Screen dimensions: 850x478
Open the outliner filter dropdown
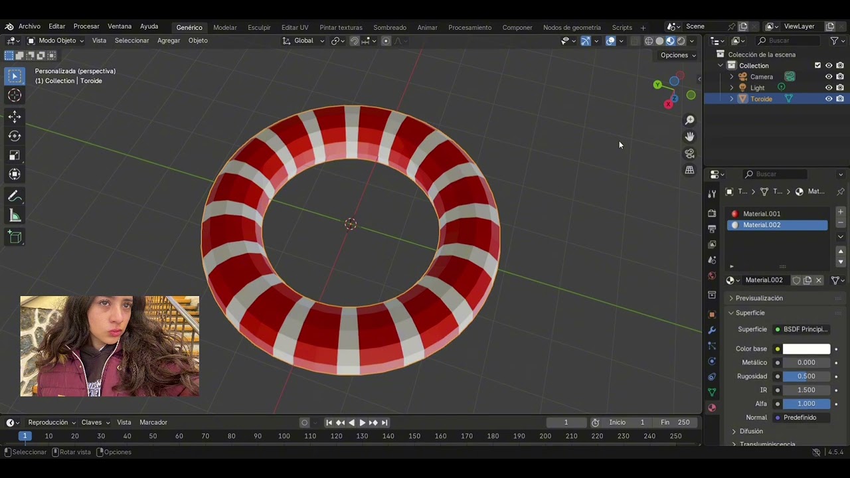click(837, 41)
